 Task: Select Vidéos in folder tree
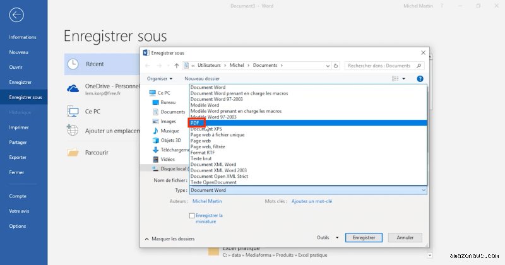coord(163,160)
